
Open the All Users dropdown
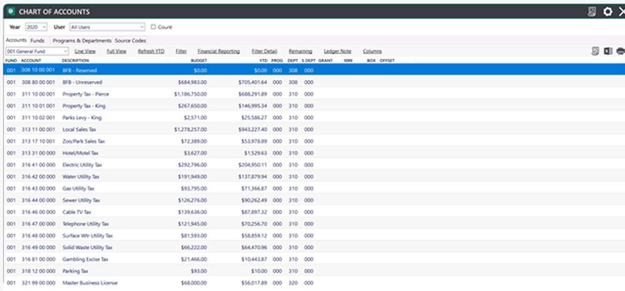click(107, 27)
